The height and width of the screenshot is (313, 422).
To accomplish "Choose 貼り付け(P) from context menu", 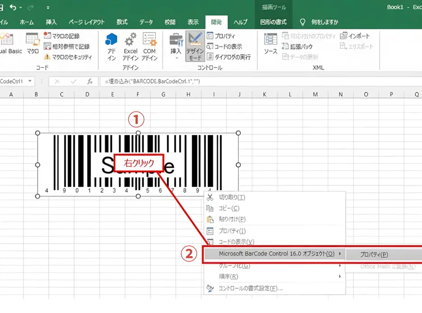I will tap(275, 219).
